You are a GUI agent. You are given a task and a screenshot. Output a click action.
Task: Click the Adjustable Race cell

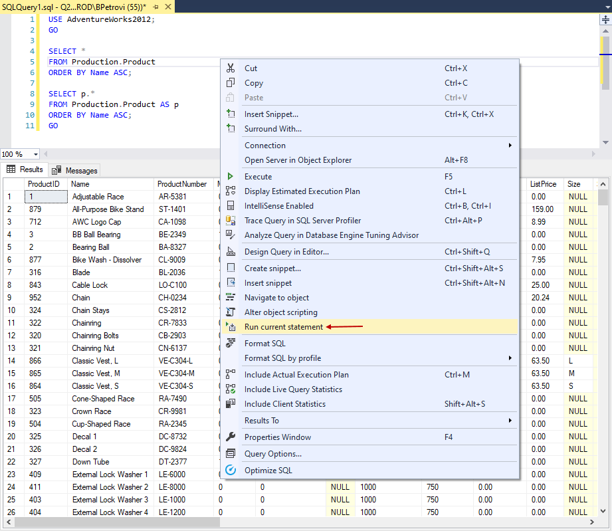tap(111, 197)
